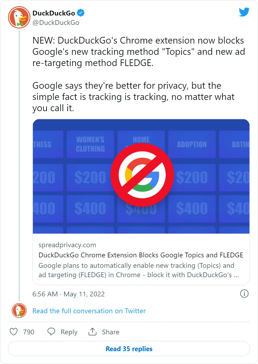Click the DuckDuckGo display name
The image size is (258, 364).
[53, 12]
